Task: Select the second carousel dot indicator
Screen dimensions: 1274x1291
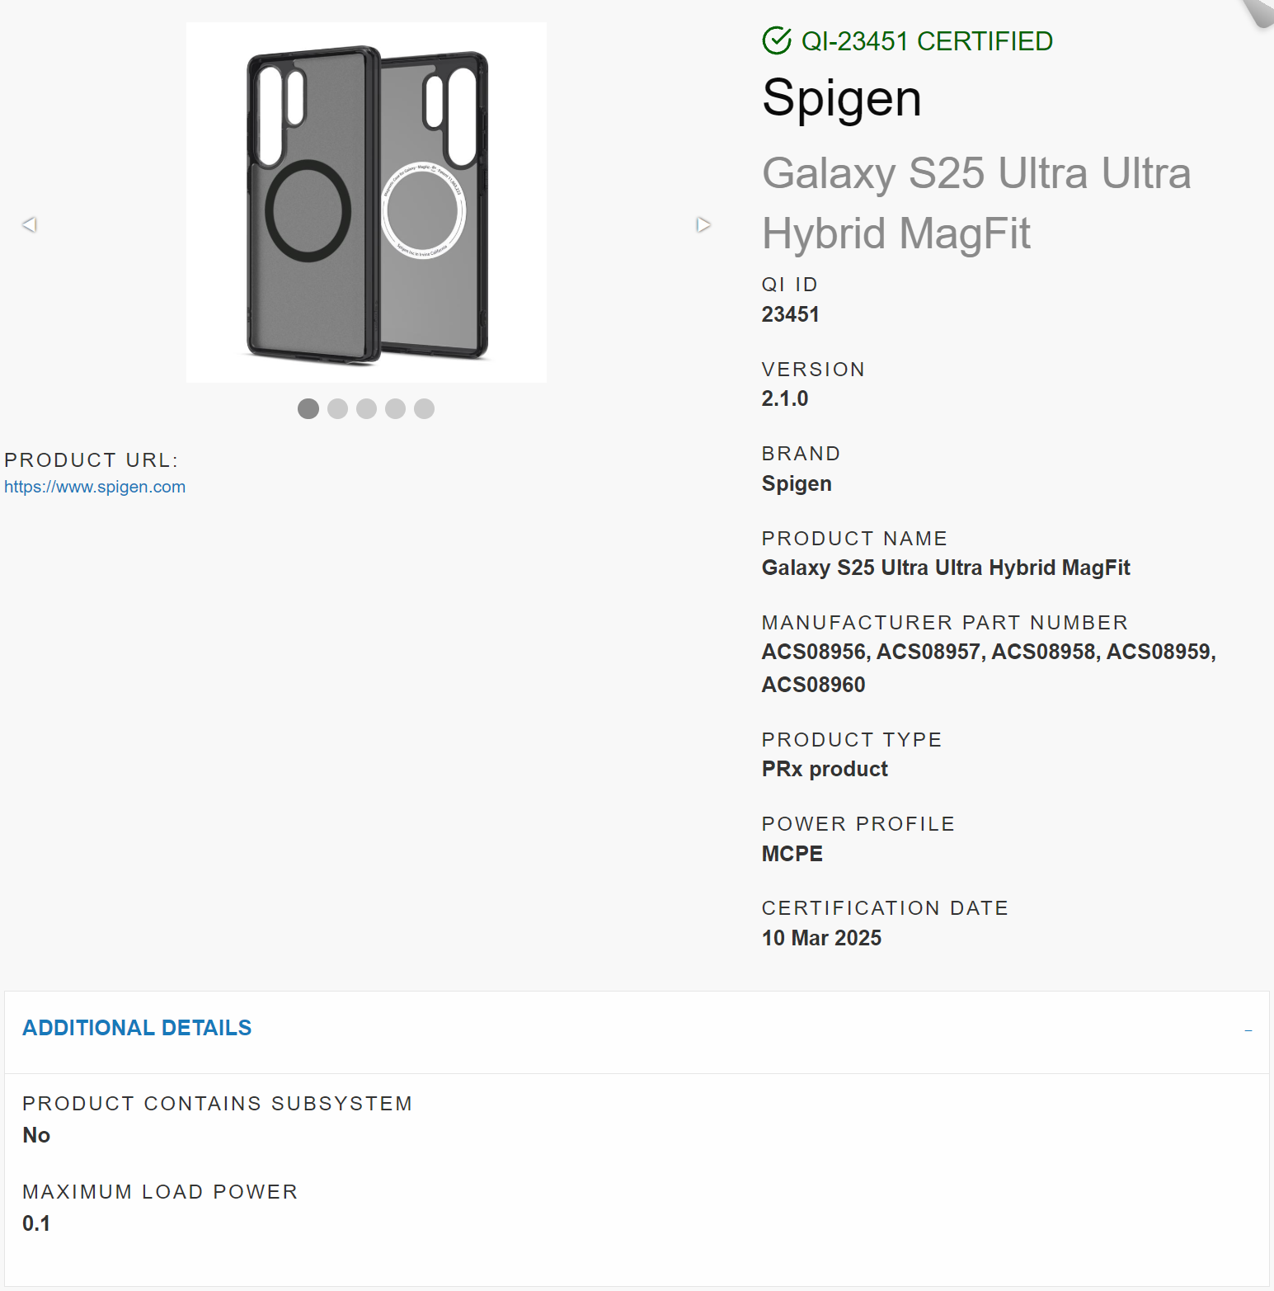Action: (337, 408)
